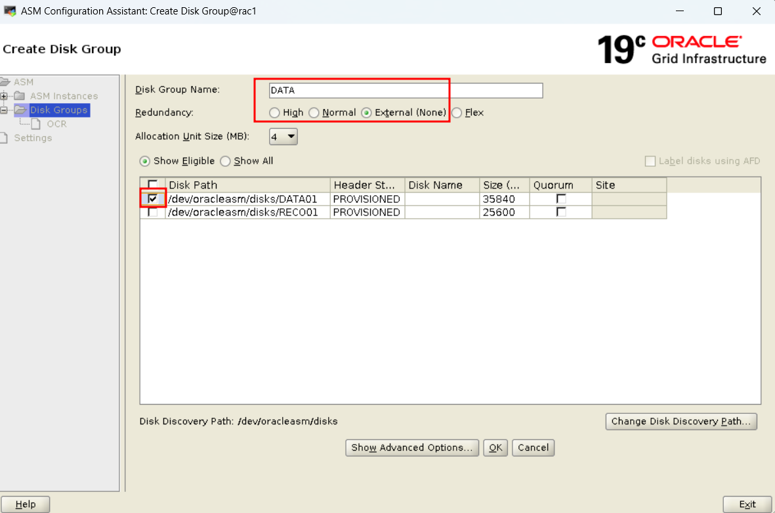775x513 pixels.
Task: Select the OCR disk group tree item
Action: pyautogui.click(x=56, y=123)
